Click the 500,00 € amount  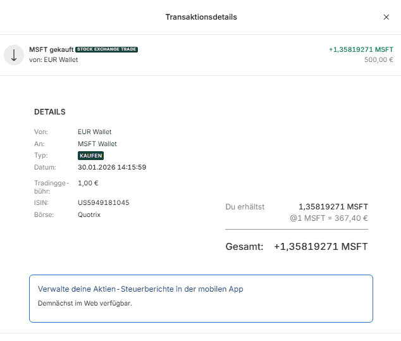(x=378, y=61)
